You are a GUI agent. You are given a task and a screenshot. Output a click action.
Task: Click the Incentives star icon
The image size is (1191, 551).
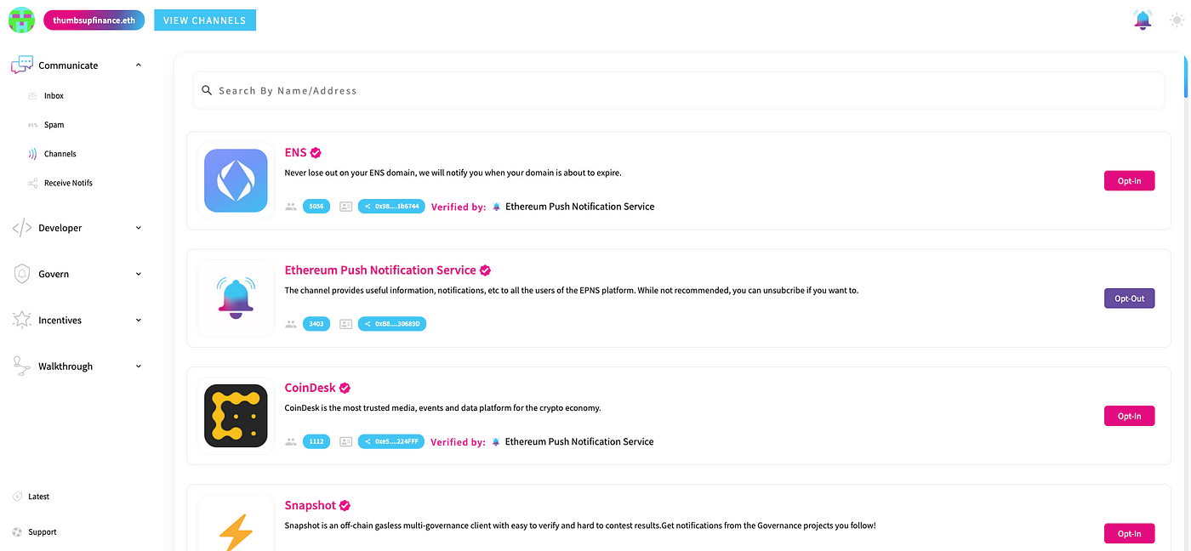pos(22,320)
